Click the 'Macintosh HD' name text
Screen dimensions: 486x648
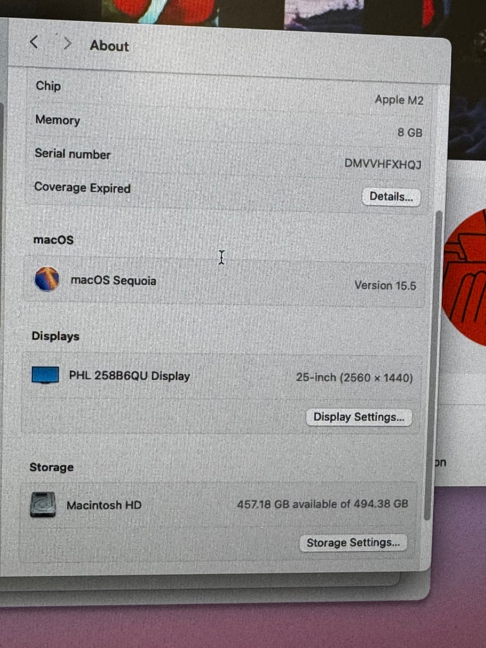tap(104, 505)
